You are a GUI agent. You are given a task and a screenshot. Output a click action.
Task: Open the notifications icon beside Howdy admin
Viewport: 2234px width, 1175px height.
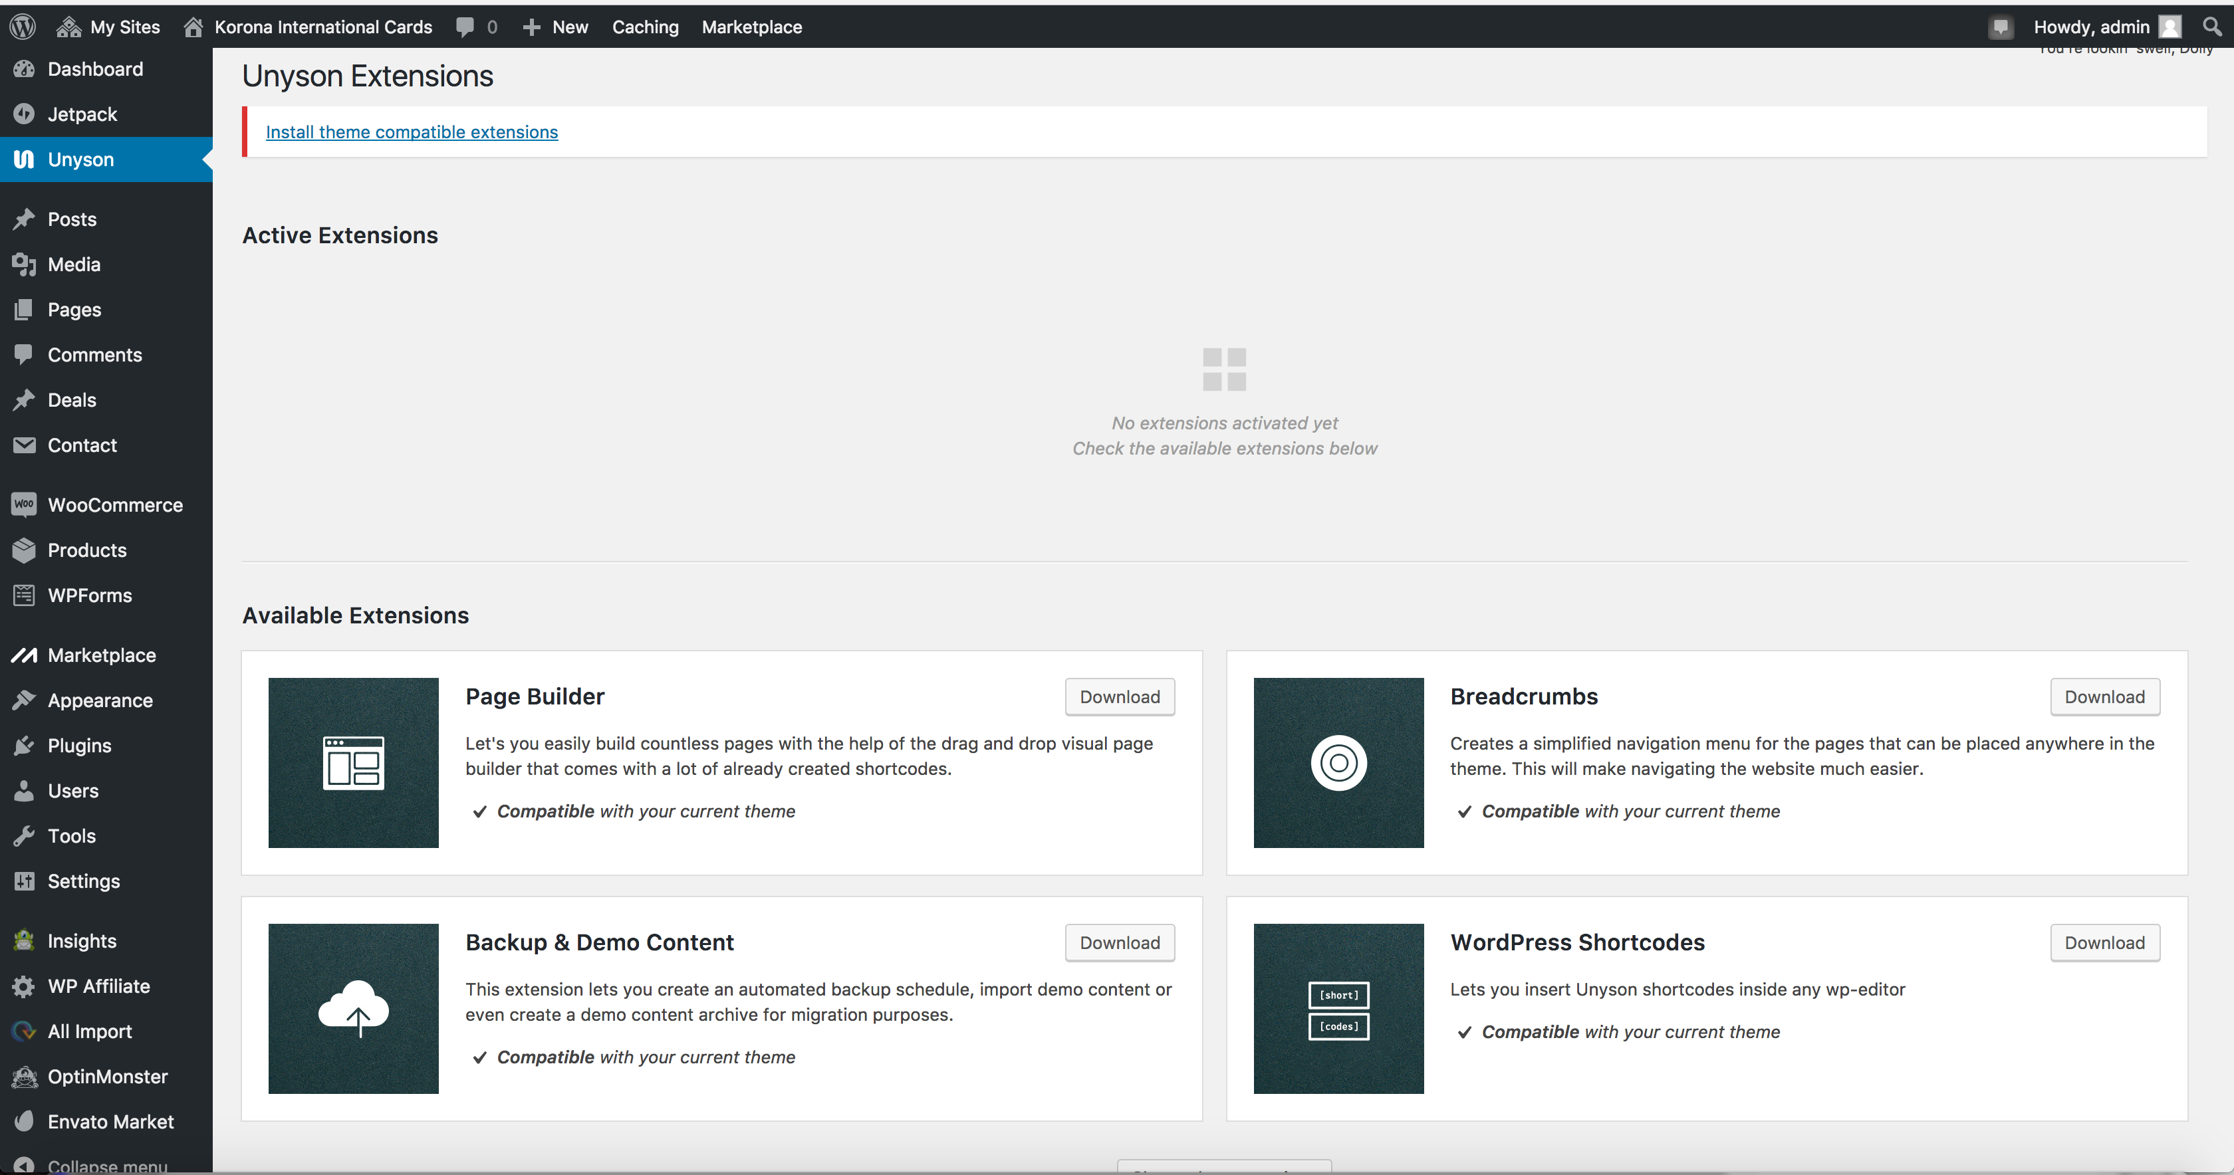[x=2000, y=27]
